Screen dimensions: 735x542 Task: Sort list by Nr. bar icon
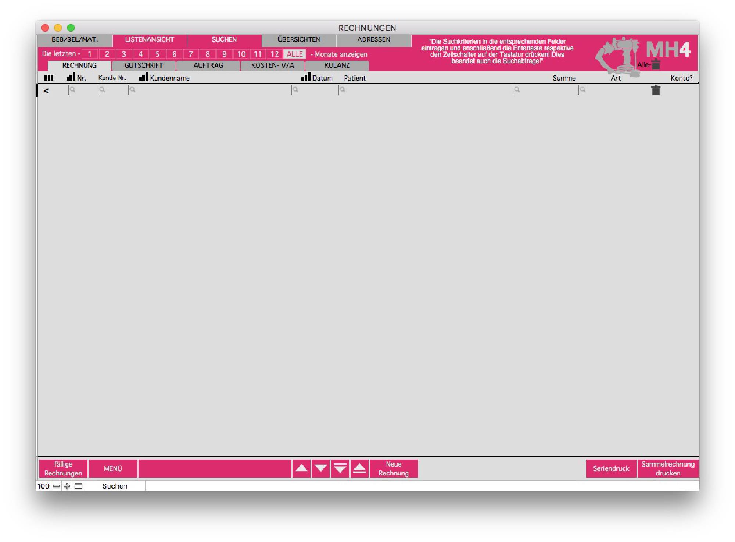(x=71, y=76)
